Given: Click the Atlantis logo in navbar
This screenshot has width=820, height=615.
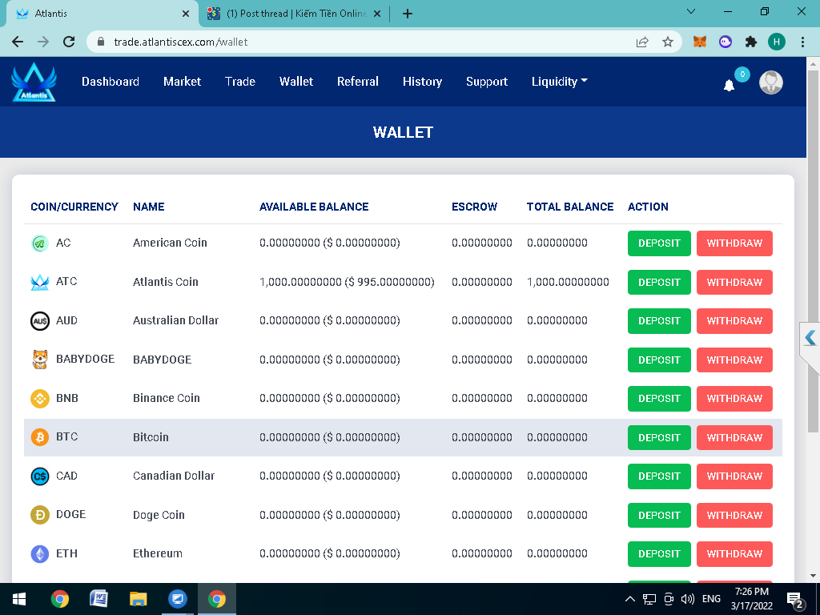Looking at the screenshot, I should 34,82.
